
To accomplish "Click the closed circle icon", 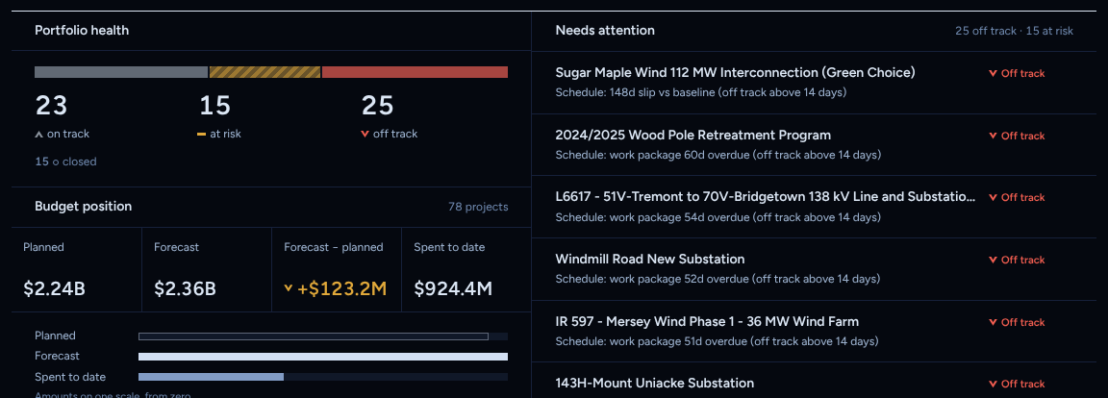I will pyautogui.click(x=56, y=162).
